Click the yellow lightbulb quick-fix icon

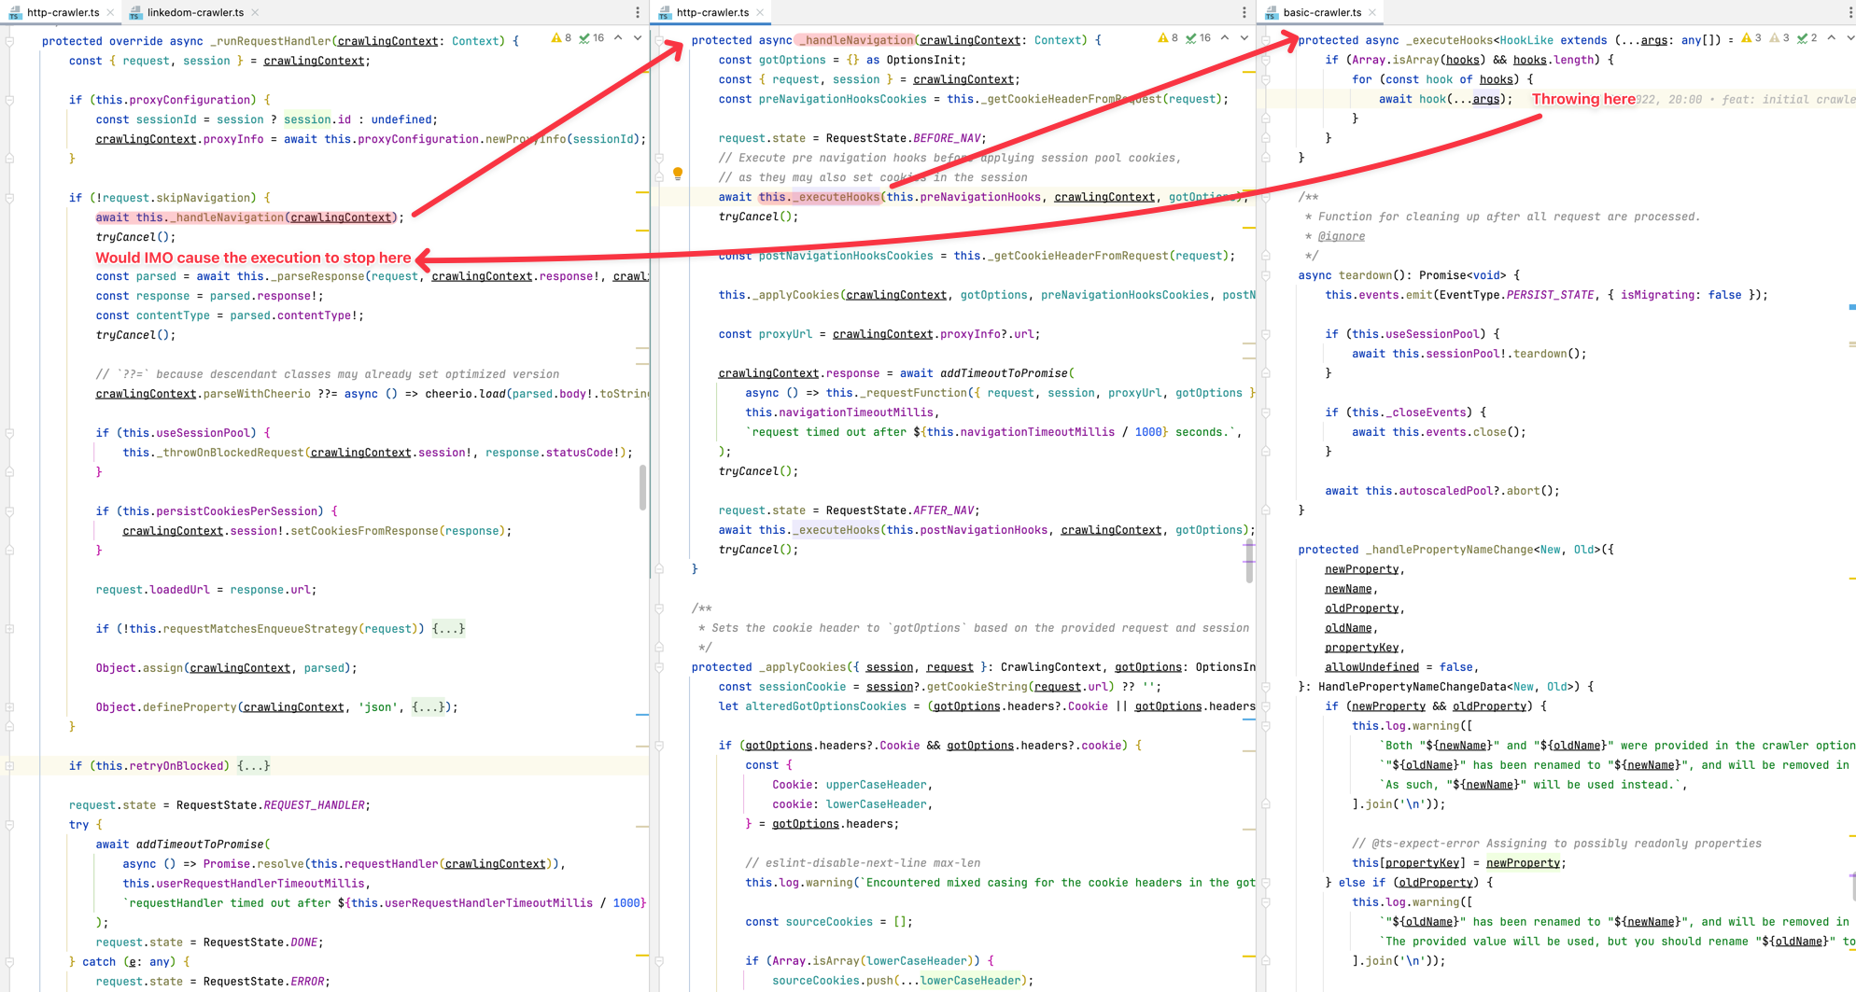tap(678, 174)
